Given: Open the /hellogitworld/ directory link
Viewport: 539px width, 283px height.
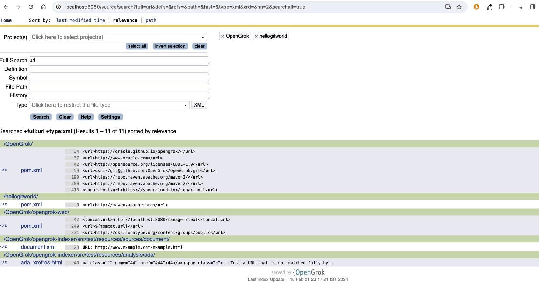Looking at the screenshot, I should 21,196.
